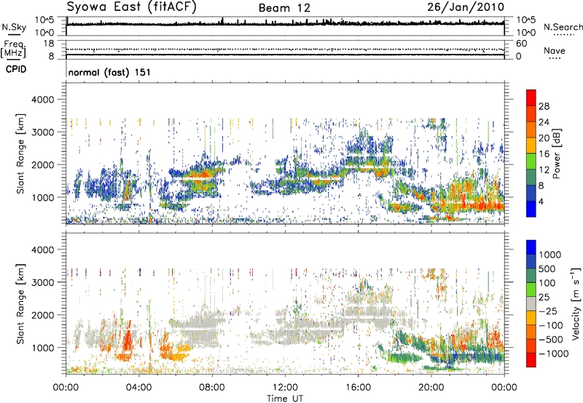Click the "100" tick on the Velocity color bar
This screenshot has width=583, height=403.
coord(547,283)
